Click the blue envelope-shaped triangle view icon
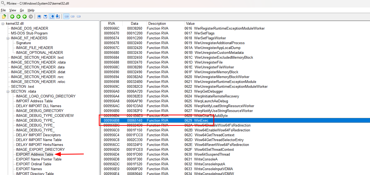370x175 pixels. [45, 17]
